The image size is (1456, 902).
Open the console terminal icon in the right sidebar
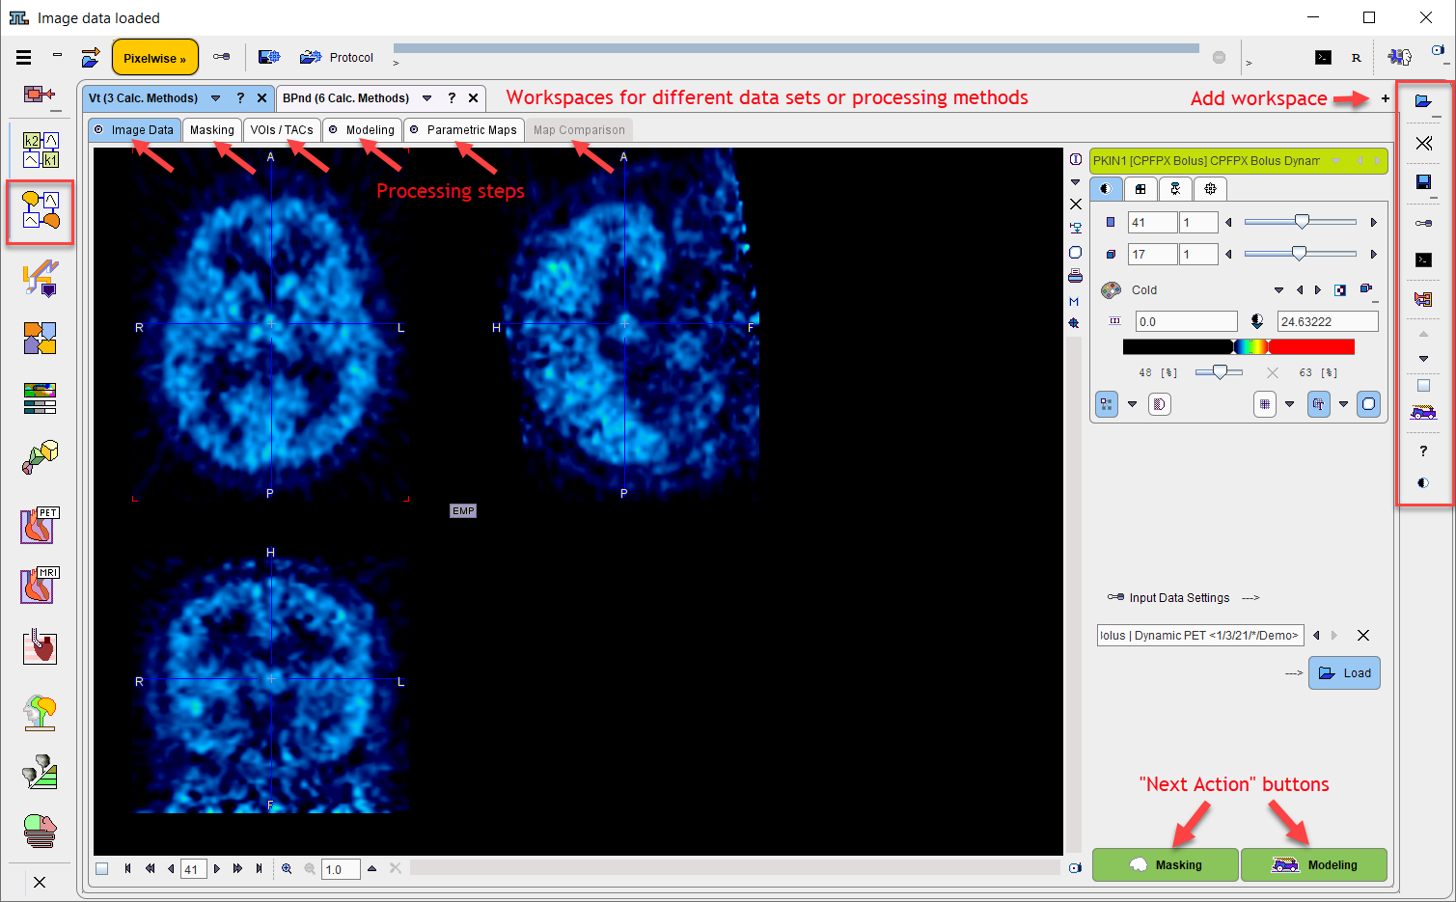[x=1423, y=260]
